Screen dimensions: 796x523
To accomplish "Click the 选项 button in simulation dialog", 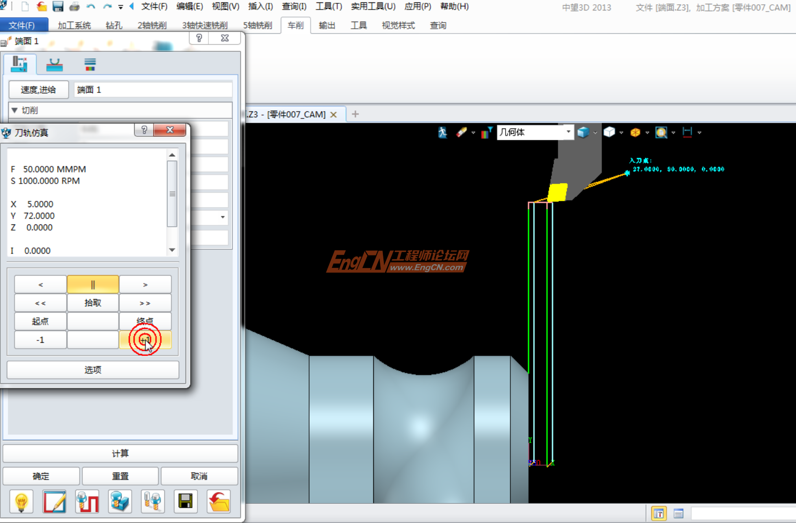I will (x=93, y=370).
